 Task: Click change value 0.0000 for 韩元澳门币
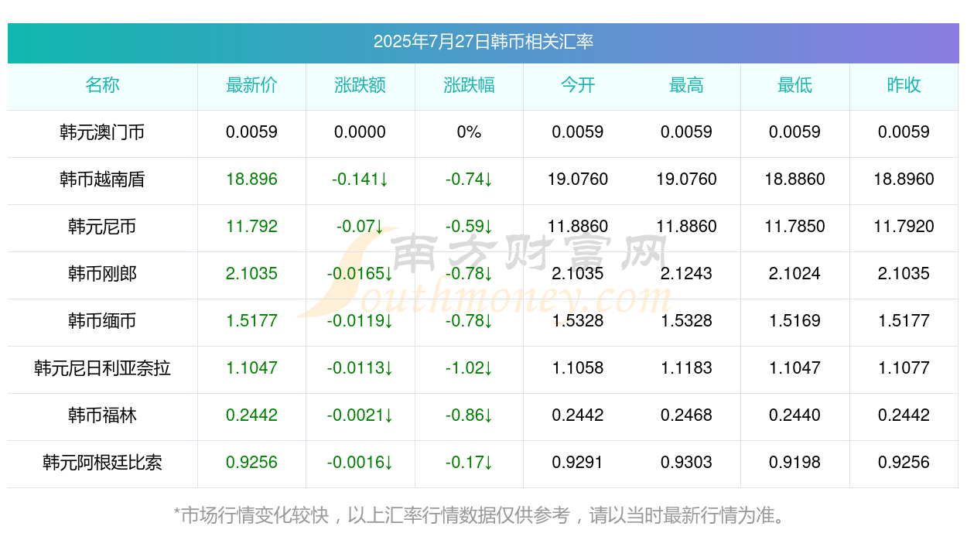click(x=360, y=132)
